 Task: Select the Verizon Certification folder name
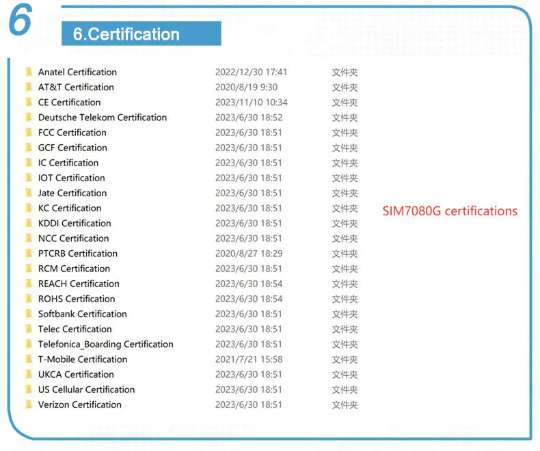point(80,405)
